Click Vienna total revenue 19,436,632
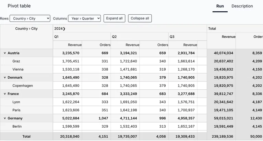The height and width of the screenshot is (141, 263). pyautogui.click(x=221, y=69)
